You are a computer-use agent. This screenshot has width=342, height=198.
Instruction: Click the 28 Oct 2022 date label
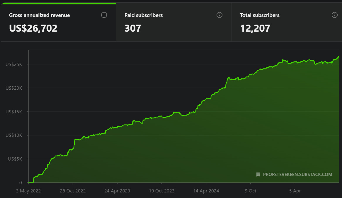(73, 191)
